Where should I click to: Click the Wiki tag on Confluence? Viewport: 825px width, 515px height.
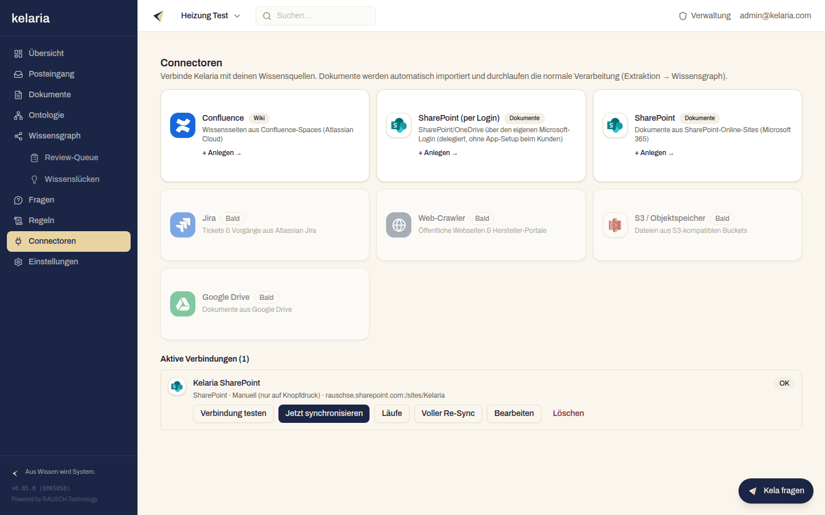click(x=259, y=118)
